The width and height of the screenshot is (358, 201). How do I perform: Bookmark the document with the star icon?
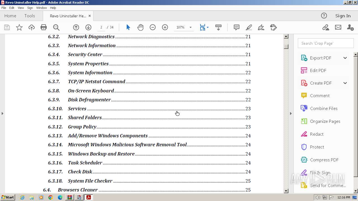click(19, 27)
